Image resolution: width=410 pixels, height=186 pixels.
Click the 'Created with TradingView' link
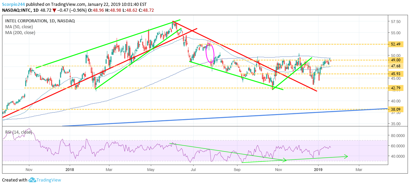tap(31, 180)
